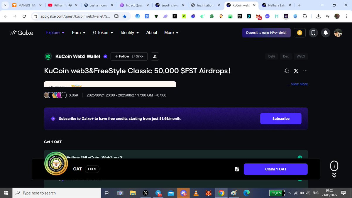Switch to the MANEKI browser tab
The height and width of the screenshot is (198, 352).
tap(26, 5)
